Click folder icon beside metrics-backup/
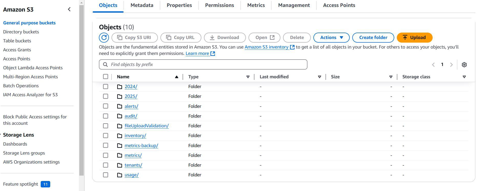This screenshot has width=480, height=191. tap(119, 146)
